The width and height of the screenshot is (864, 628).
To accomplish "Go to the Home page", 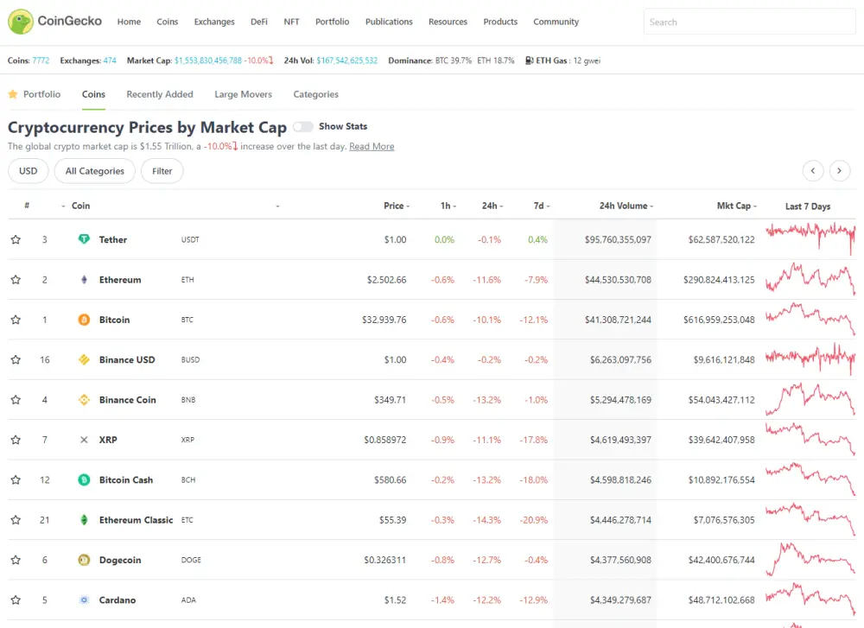I will click(x=129, y=22).
